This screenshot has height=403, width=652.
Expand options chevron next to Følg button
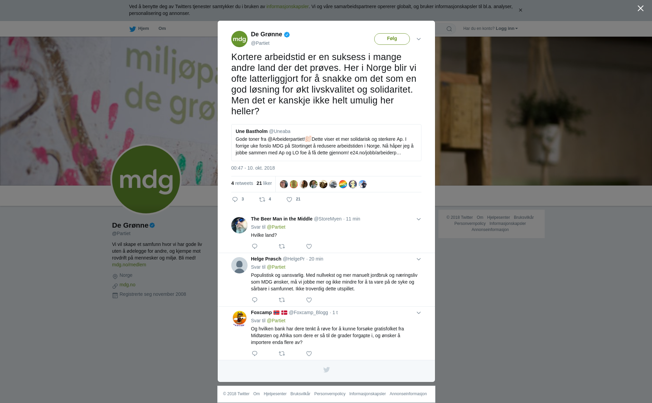pos(419,39)
